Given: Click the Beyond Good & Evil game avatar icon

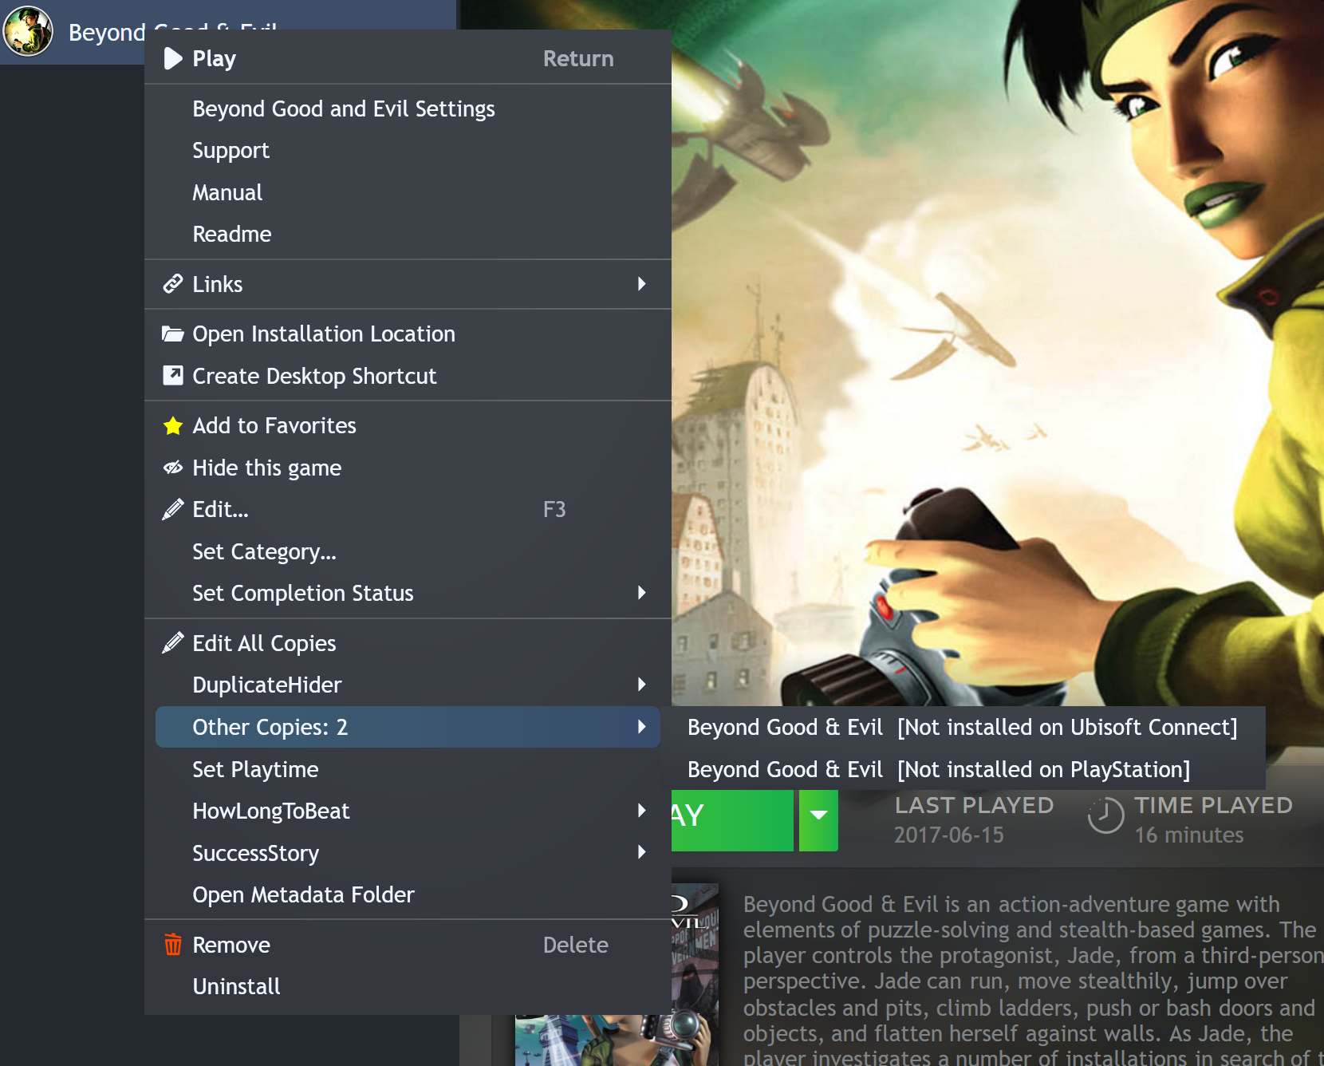Looking at the screenshot, I should click(x=28, y=31).
